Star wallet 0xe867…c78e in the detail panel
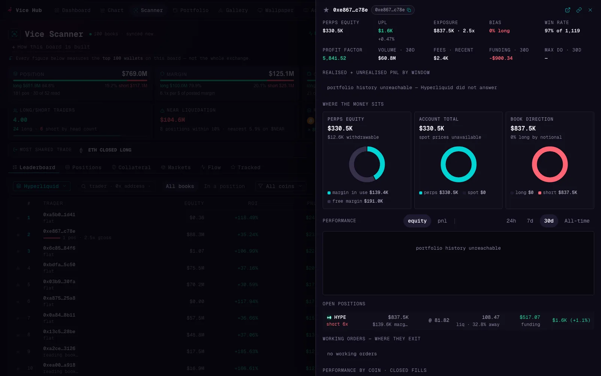This screenshot has width=601, height=376. (326, 10)
